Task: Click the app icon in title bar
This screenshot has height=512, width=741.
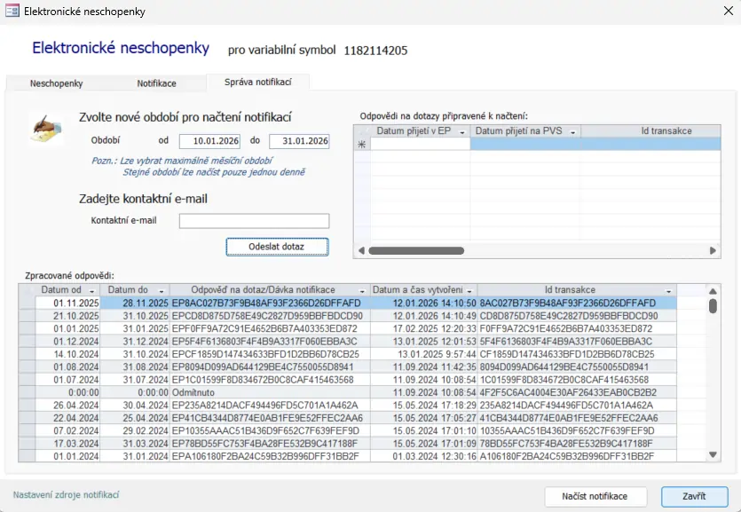Action: click(x=12, y=12)
